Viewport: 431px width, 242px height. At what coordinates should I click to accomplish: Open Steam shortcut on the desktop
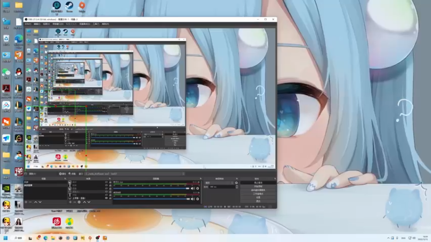(x=69, y=7)
